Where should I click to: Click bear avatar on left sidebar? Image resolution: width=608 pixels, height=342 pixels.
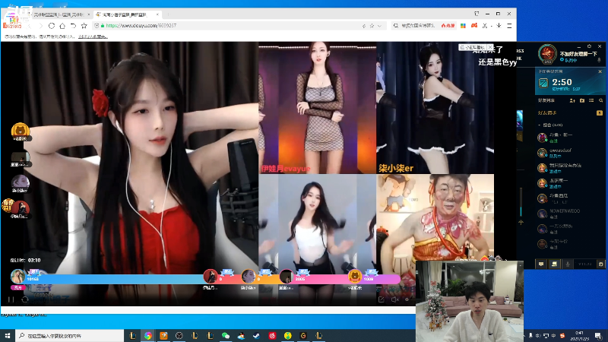21,131
